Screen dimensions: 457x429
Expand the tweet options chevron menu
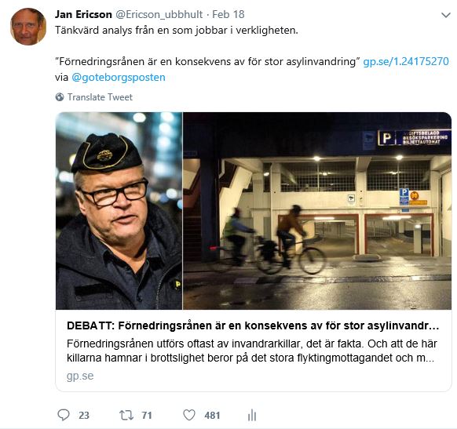(446, 15)
